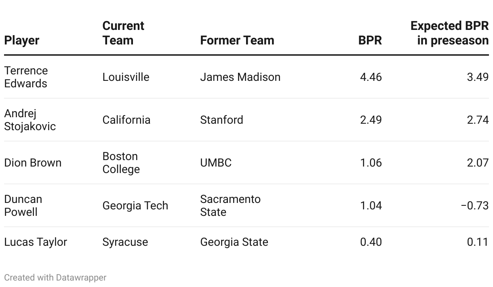493x287 pixels.
Task: Select the James Madison former team cell
Action: click(x=240, y=77)
